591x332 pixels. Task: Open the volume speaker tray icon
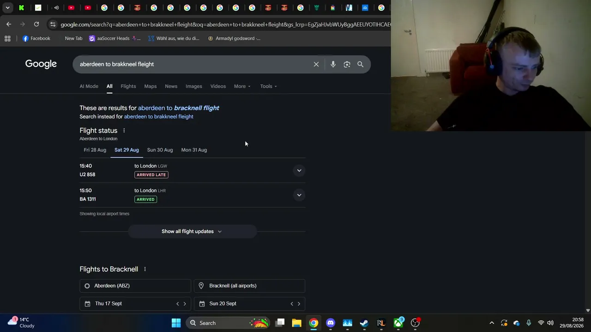click(x=550, y=323)
